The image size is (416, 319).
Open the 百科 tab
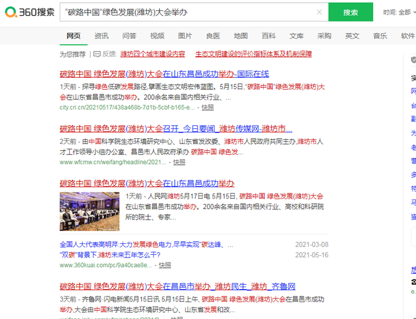[x=269, y=36]
